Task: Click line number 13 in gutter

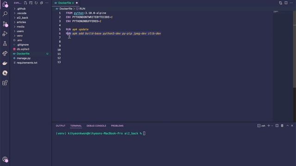Action: (59, 62)
